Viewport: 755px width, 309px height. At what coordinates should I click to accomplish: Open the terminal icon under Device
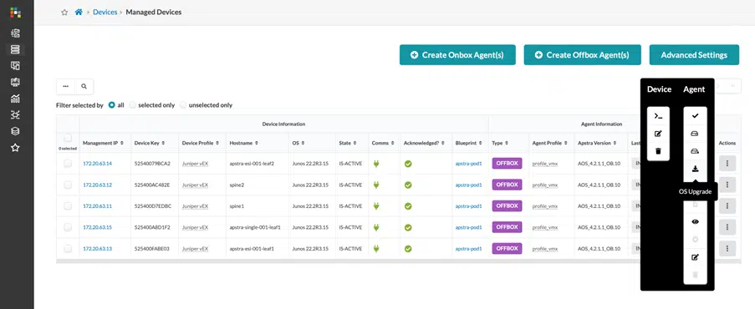(658, 116)
